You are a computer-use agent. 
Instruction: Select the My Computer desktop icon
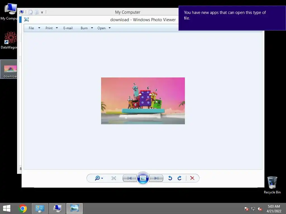[9, 12]
